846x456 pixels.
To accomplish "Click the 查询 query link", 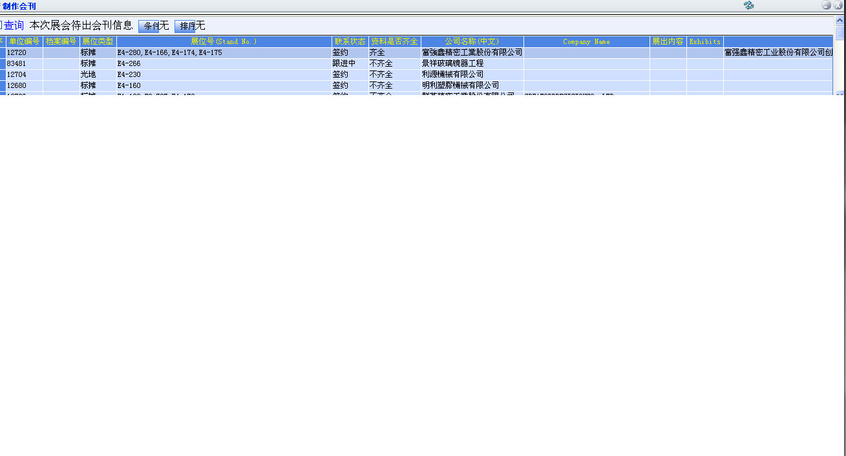I will pyautogui.click(x=12, y=26).
